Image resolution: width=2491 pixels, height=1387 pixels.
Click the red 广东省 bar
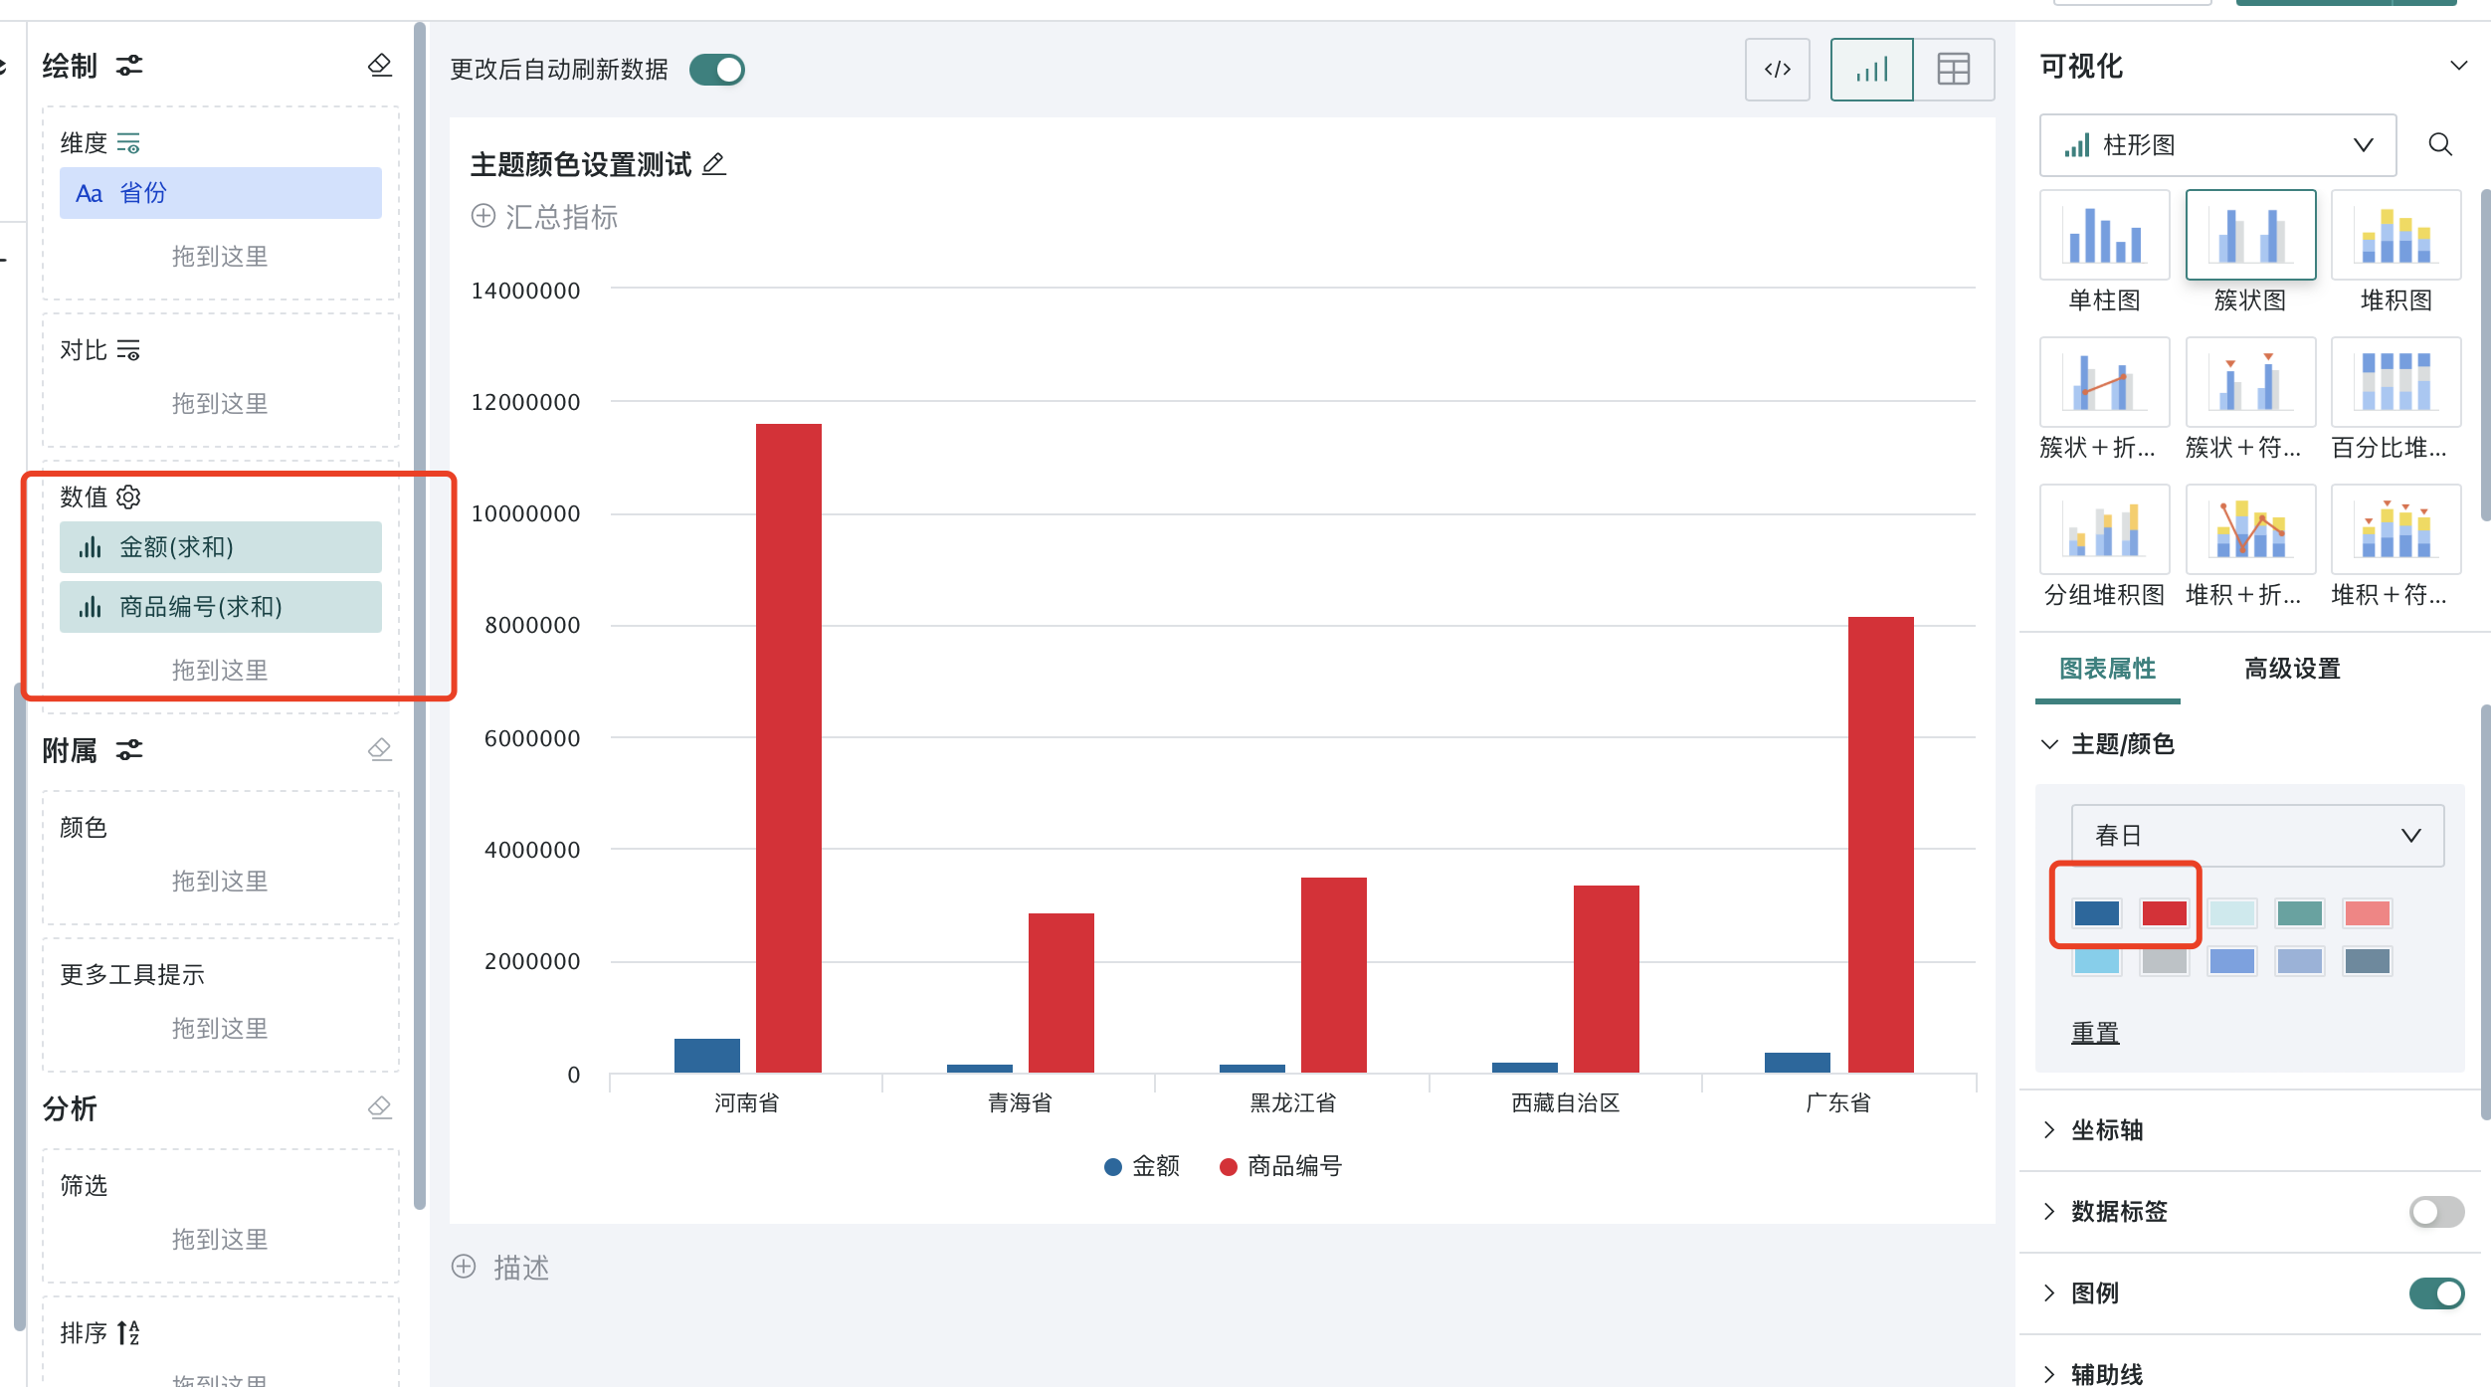(1881, 845)
